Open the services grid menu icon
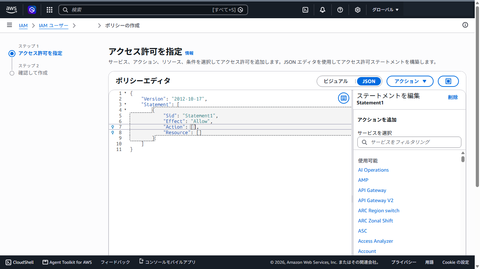Viewport: 480px width, 269px height. coord(50,10)
